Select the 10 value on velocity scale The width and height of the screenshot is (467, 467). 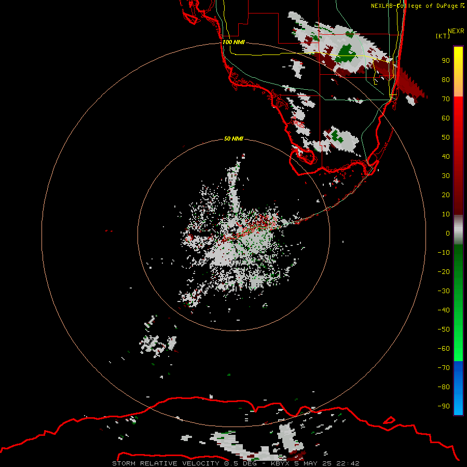point(446,214)
